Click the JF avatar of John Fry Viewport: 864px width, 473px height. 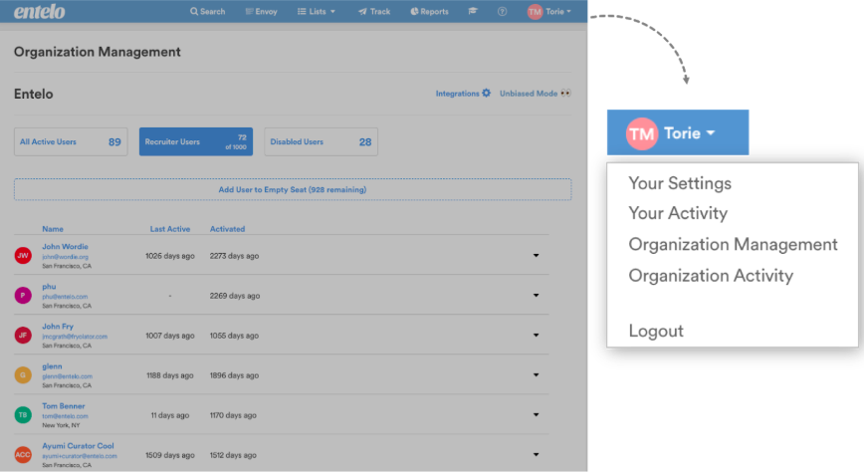tap(23, 336)
